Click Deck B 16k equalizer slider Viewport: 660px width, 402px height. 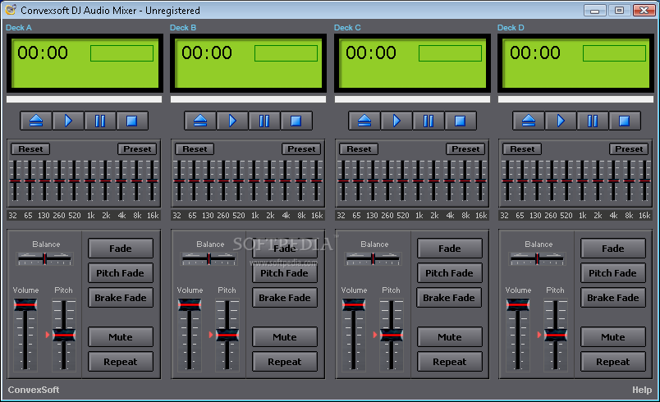coord(317,180)
